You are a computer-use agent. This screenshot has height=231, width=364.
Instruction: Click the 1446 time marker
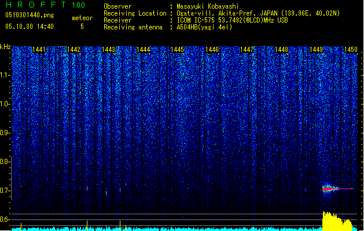point(212,50)
